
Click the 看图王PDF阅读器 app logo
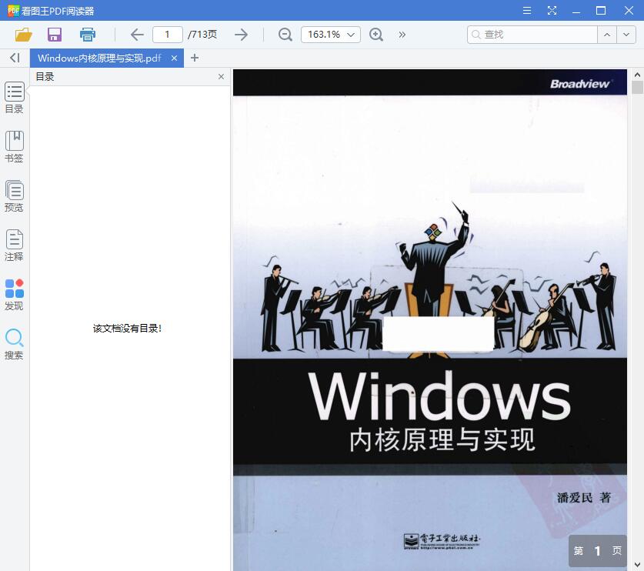coord(14,11)
